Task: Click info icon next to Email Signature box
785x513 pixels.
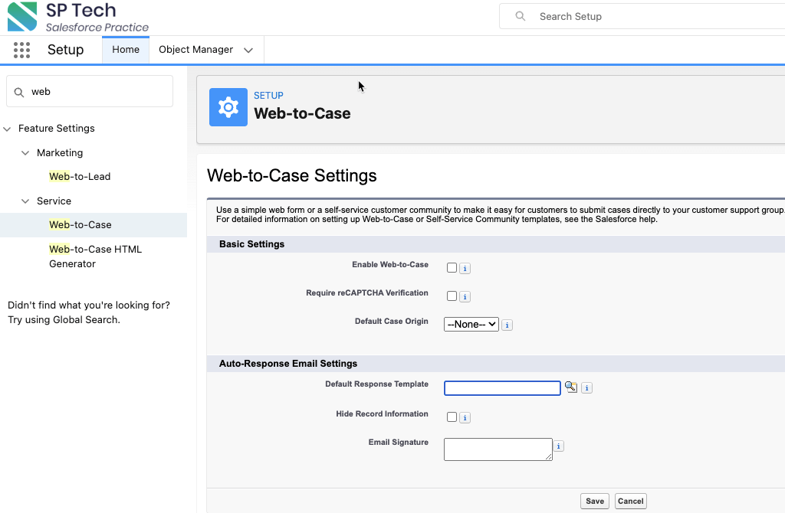Action: point(559,446)
